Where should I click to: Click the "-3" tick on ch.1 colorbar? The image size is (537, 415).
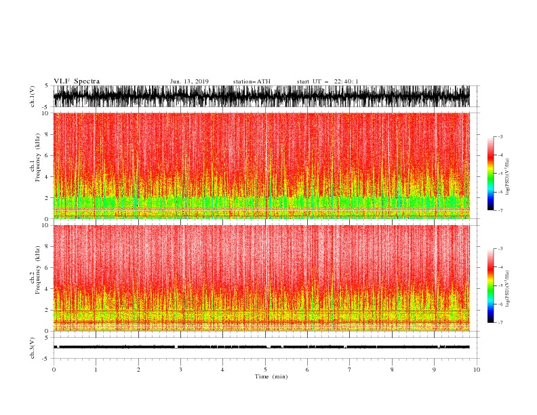click(500, 136)
